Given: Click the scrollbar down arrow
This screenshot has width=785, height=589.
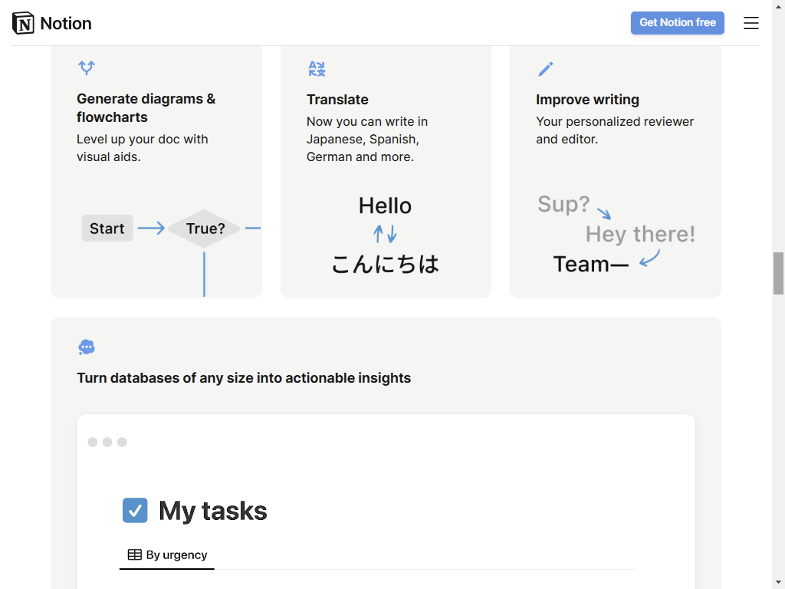Looking at the screenshot, I should coord(779,583).
